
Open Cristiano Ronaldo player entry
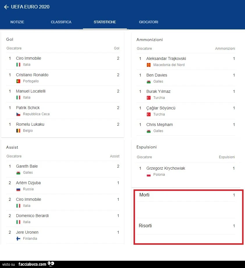click(x=32, y=75)
